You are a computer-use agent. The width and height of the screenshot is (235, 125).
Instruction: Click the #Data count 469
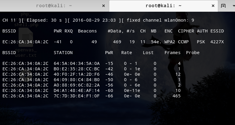pyautogui.click(x=117, y=42)
